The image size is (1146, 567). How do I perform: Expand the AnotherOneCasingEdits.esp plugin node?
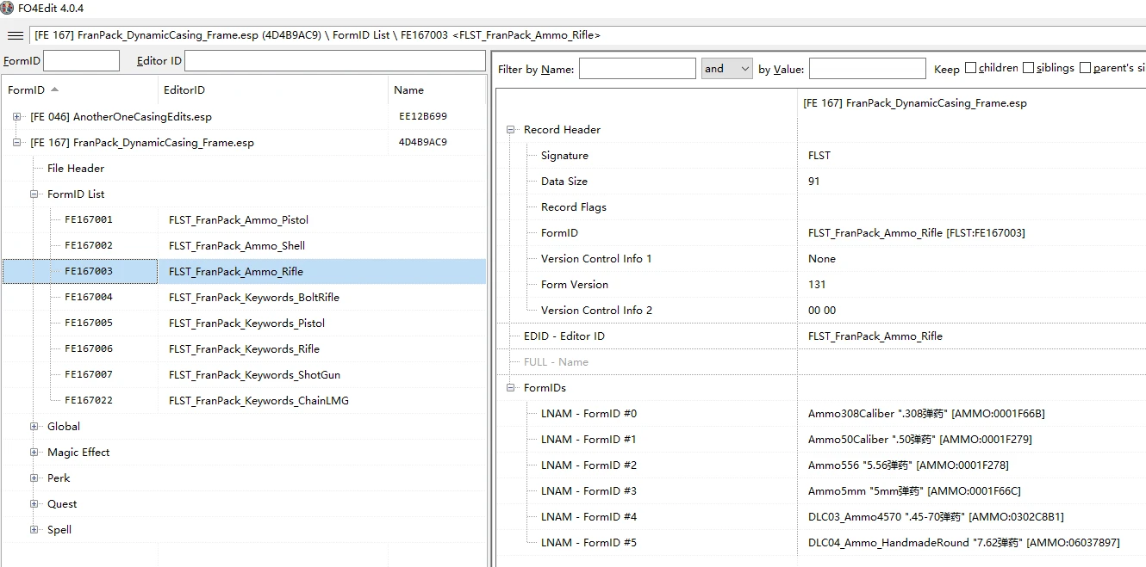tap(17, 116)
